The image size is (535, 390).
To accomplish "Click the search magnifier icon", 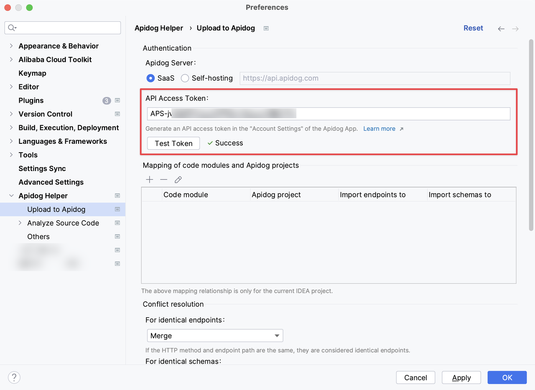I will (x=12, y=28).
